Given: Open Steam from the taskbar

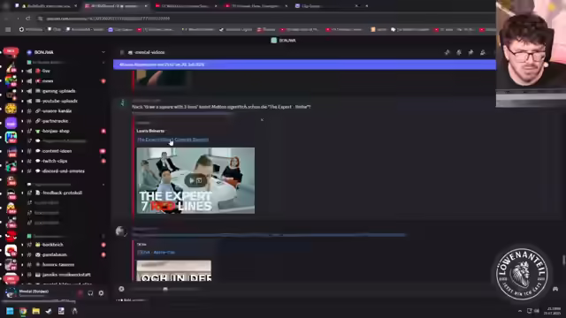Looking at the screenshot, I should pyautogui.click(x=49, y=311).
